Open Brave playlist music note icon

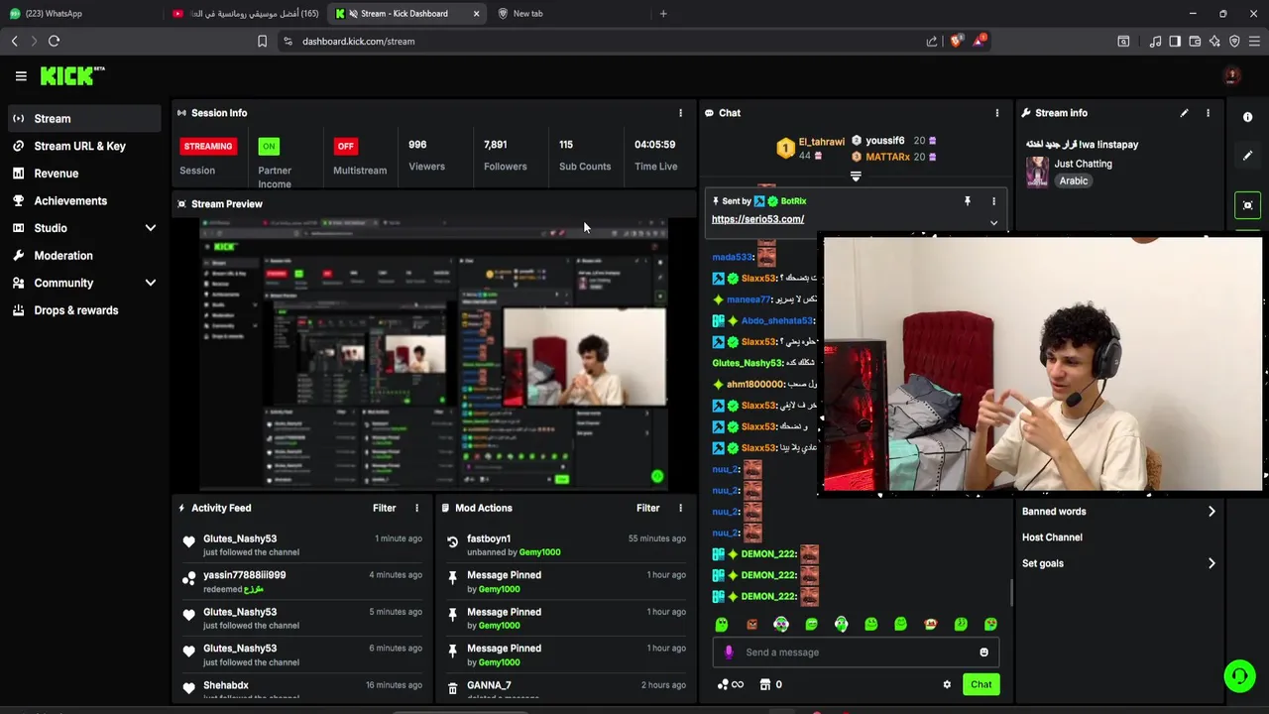1155,41
